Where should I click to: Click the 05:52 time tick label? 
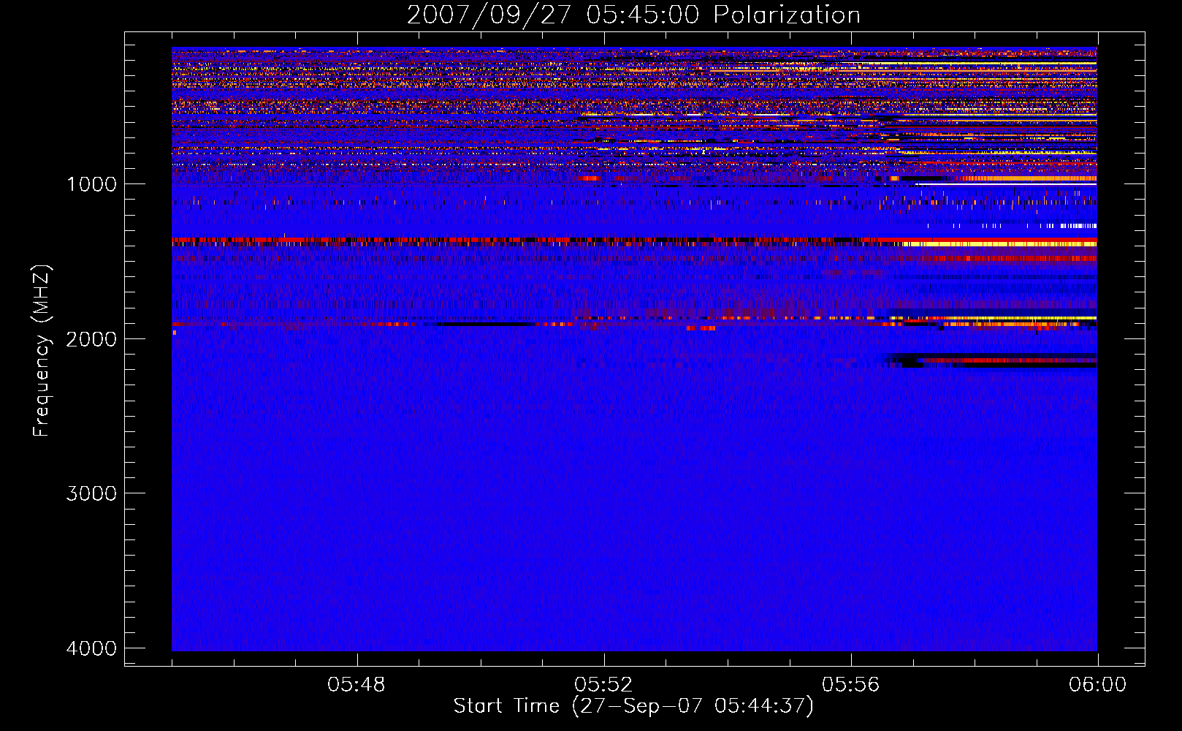pyautogui.click(x=603, y=685)
